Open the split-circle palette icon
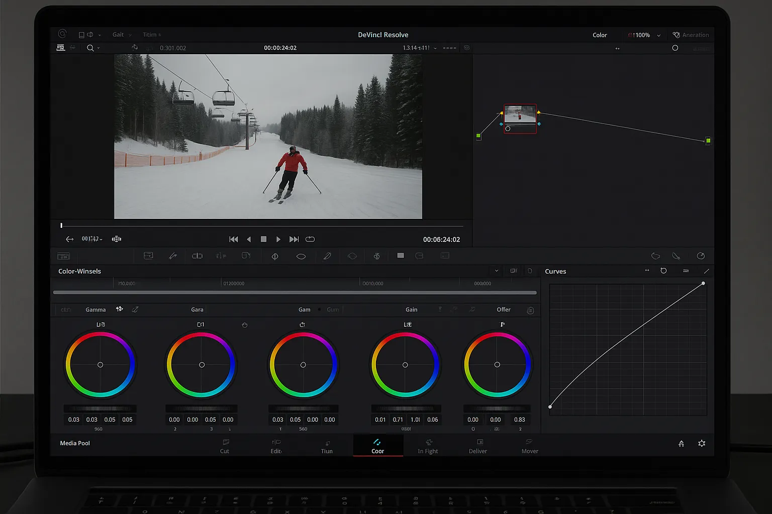 click(275, 256)
